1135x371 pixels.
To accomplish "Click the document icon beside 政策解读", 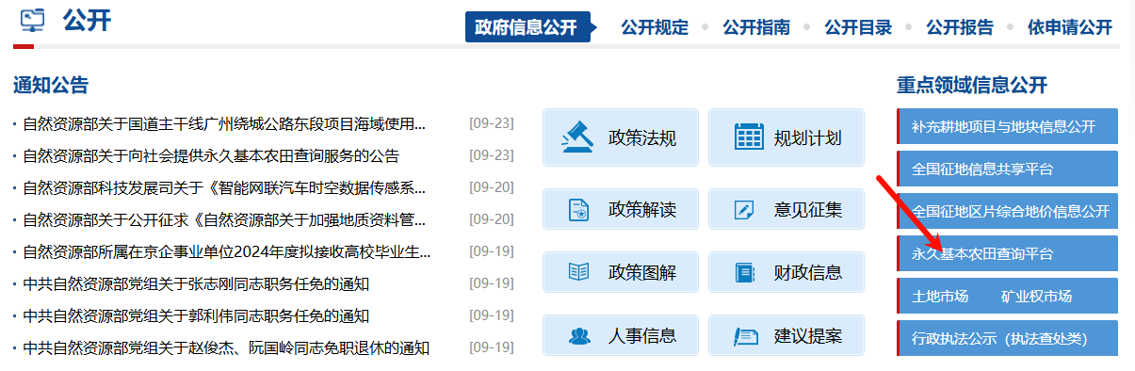I will coord(579,209).
